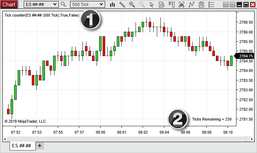Toggle the Chart Trader panel
Image resolution: width=257 pixels, height=153 pixels.
[x=172, y=5]
